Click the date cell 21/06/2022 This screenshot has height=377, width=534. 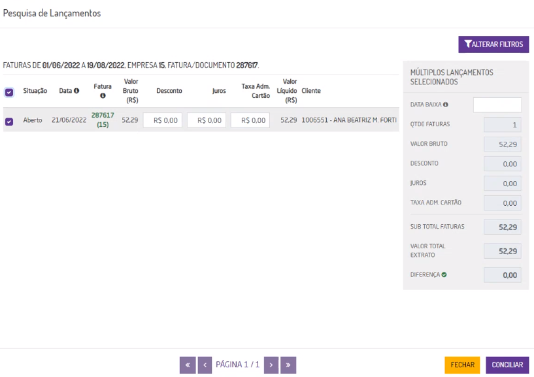[69, 120]
